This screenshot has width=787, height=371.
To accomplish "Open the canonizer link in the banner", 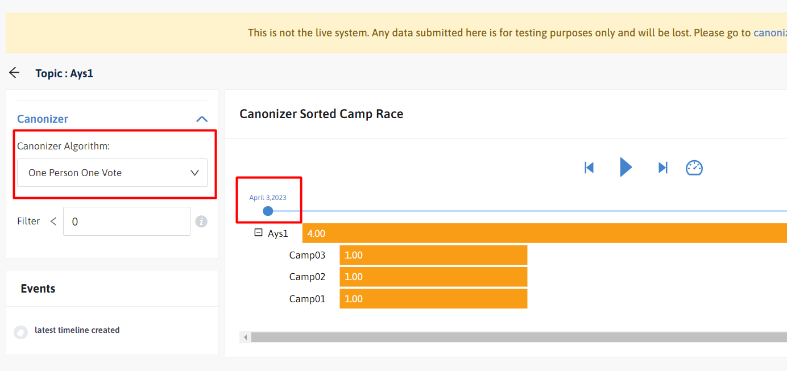I will [x=770, y=32].
